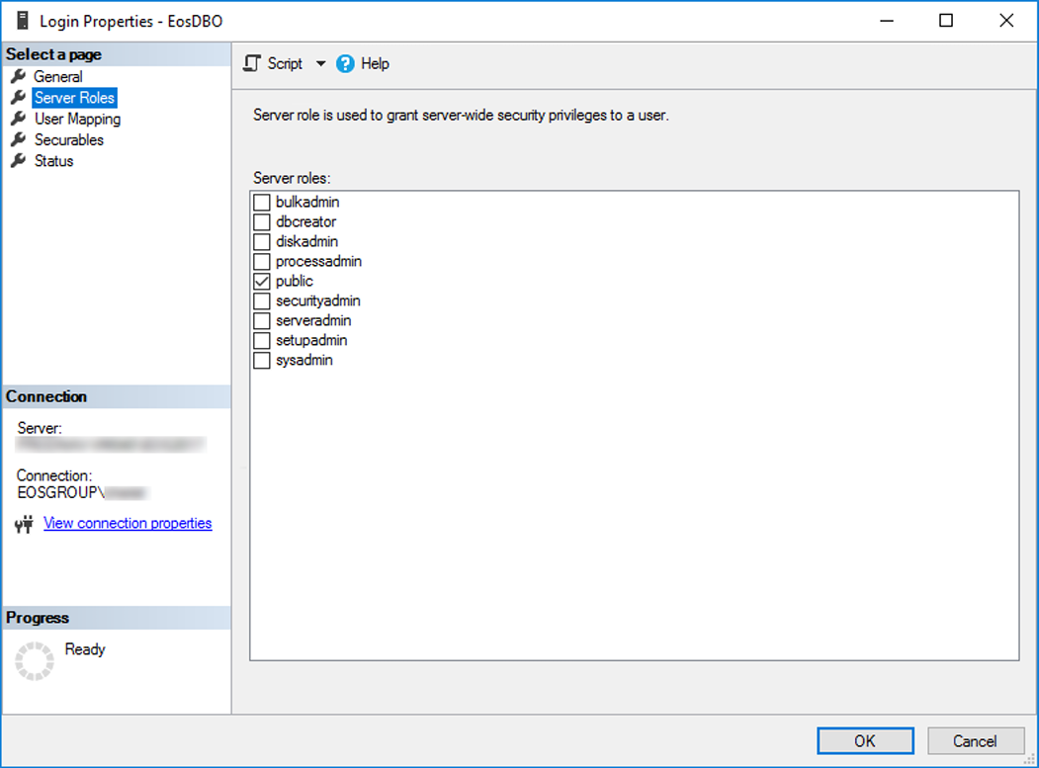
Task: Click the wrench icon beside Securables
Action: tap(19, 139)
